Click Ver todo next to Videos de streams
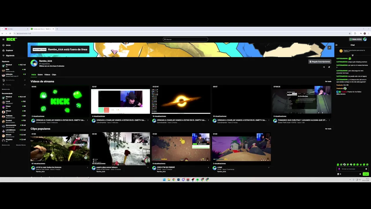371x209 pixels. (328, 82)
